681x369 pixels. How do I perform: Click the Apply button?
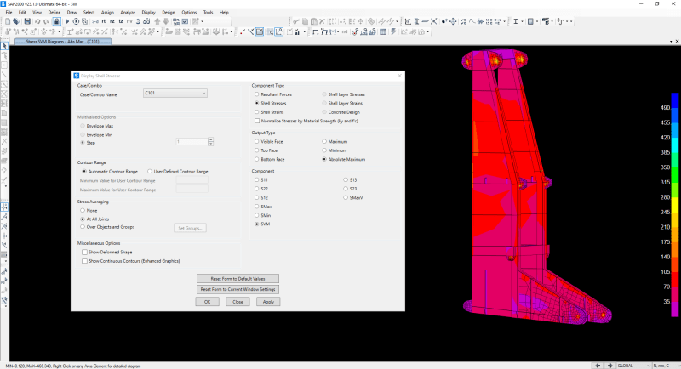(x=267, y=302)
